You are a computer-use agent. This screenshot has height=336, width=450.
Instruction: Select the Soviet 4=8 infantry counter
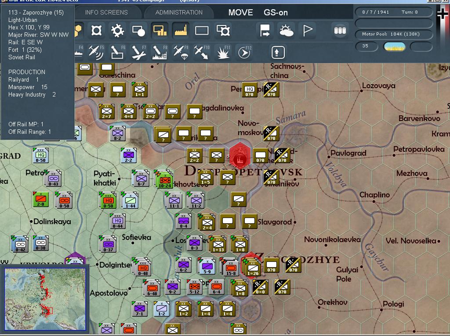128,111
